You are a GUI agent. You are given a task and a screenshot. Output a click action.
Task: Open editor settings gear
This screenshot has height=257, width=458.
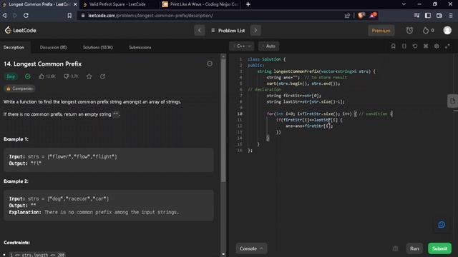pos(437,46)
